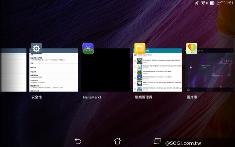Tap the clock showing 上午11:51
Image resolution: width=235 pixels, height=147 pixels.
[x=225, y=3]
